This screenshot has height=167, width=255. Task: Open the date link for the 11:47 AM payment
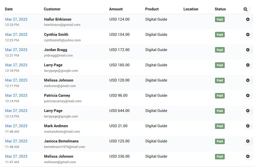(16, 156)
